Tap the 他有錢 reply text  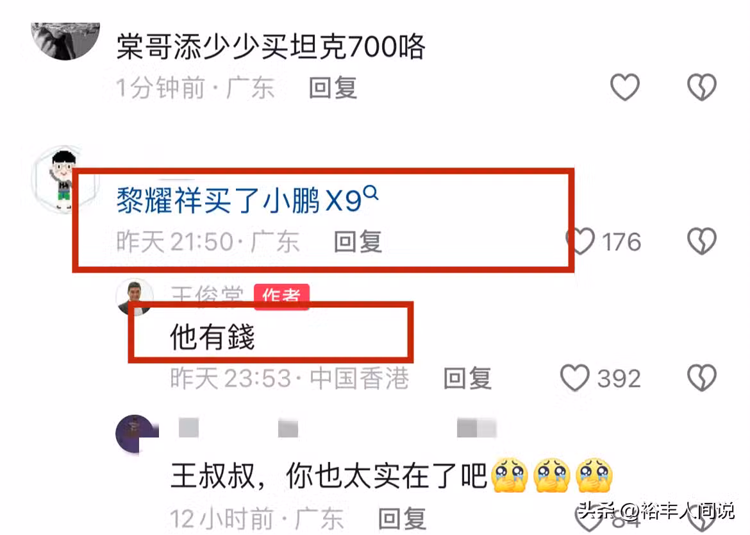(x=212, y=337)
